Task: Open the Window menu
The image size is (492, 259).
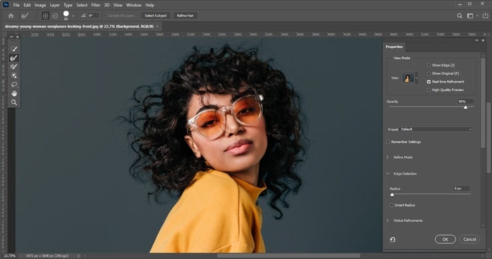Action: [134, 5]
